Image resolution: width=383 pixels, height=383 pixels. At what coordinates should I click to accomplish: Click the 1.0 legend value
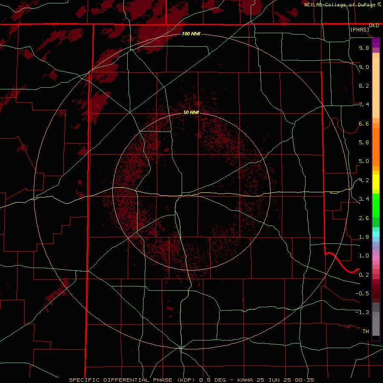tap(364, 256)
